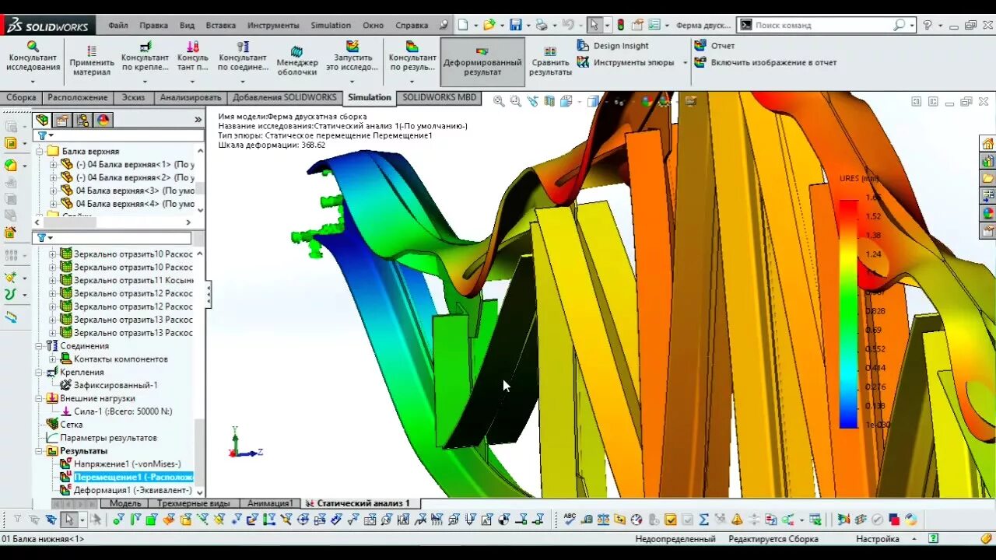Click the command search field (Поиск команд)

click(826, 25)
